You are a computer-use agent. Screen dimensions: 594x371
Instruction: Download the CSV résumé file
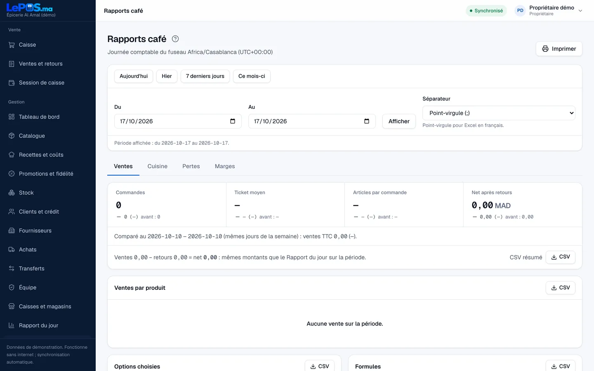tap(560, 257)
